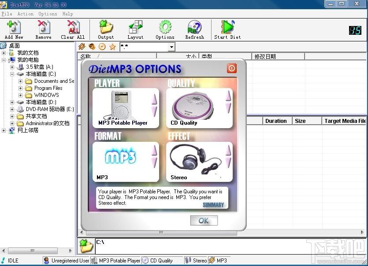Click the star icon in the file filter bar

click(112, 47)
